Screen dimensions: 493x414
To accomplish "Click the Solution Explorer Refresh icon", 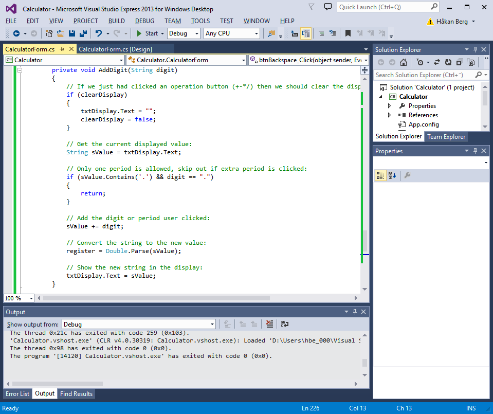I will click(x=448, y=62).
